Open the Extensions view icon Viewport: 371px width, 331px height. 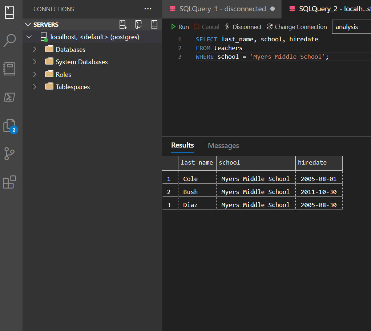[x=9, y=182]
